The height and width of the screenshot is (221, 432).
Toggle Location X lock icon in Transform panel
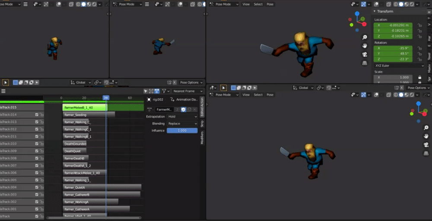(419, 25)
